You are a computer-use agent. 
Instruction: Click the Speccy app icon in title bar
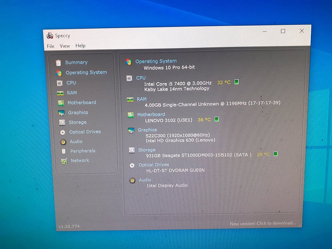tap(50, 36)
